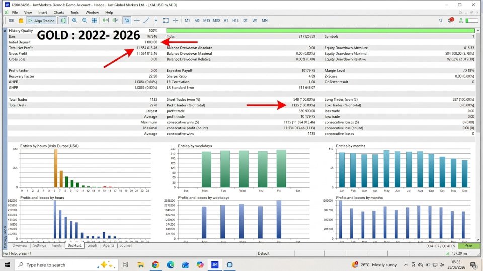483x271 pixels.
Task: Open Google Chrome from taskbar
Action: pyautogui.click(x=155, y=265)
